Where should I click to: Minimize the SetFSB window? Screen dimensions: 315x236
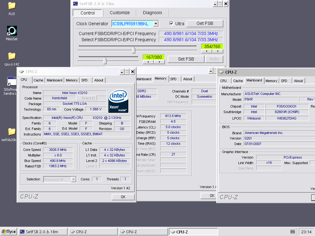[215, 4]
